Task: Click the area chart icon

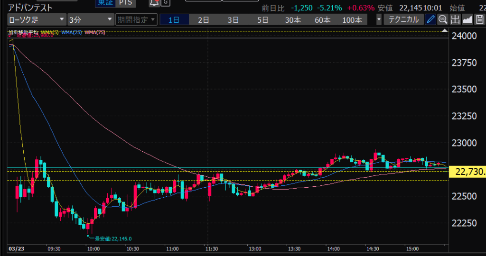Action: 467,19
